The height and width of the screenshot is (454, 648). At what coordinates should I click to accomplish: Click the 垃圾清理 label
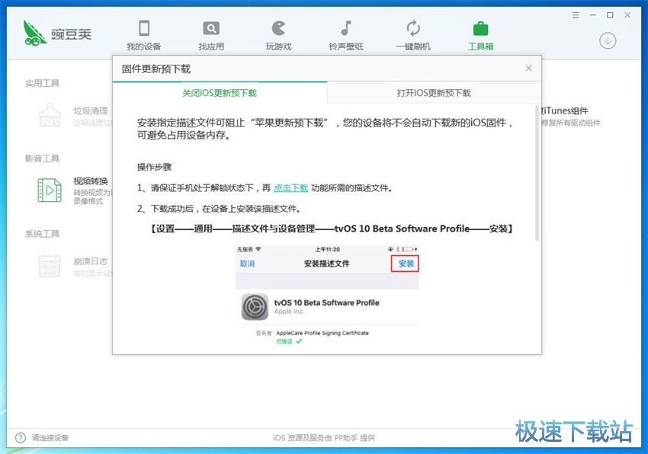click(x=91, y=110)
